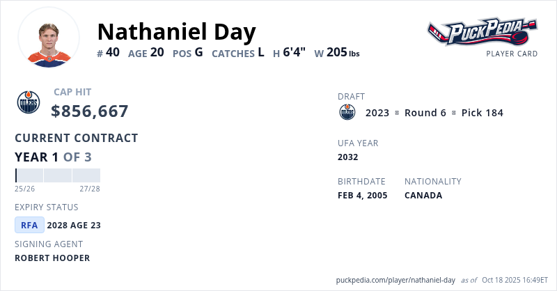Image resolution: width=557 pixels, height=291 pixels.
Task: Click the UFA year 2032 value
Action: (347, 157)
